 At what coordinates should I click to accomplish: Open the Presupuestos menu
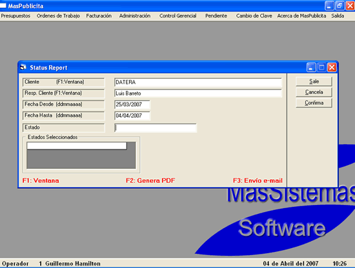point(15,16)
